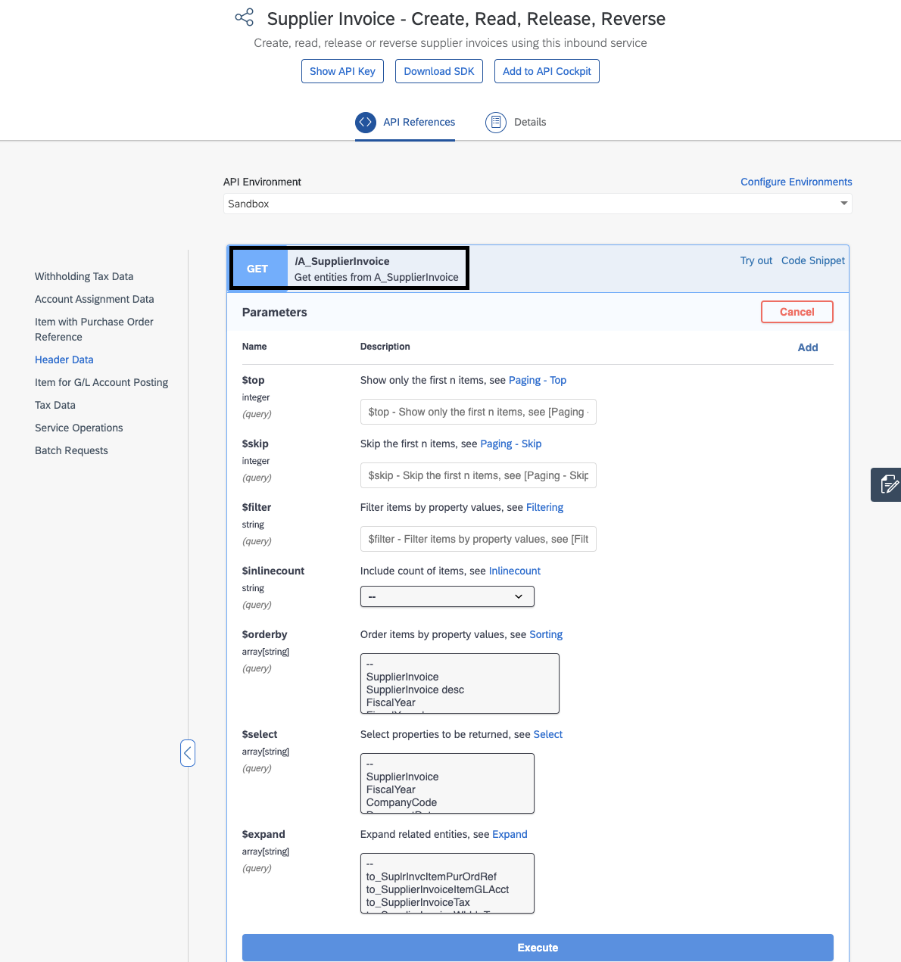Open the Code Snippet view
This screenshot has height=962, width=901.
click(x=812, y=260)
